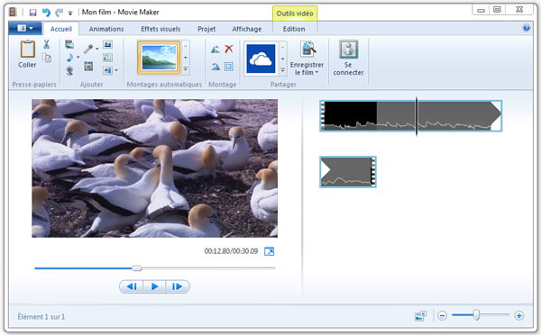Image resolution: width=541 pixels, height=335 pixels.
Task: Select the second short clip on storyboard
Action: [348, 172]
